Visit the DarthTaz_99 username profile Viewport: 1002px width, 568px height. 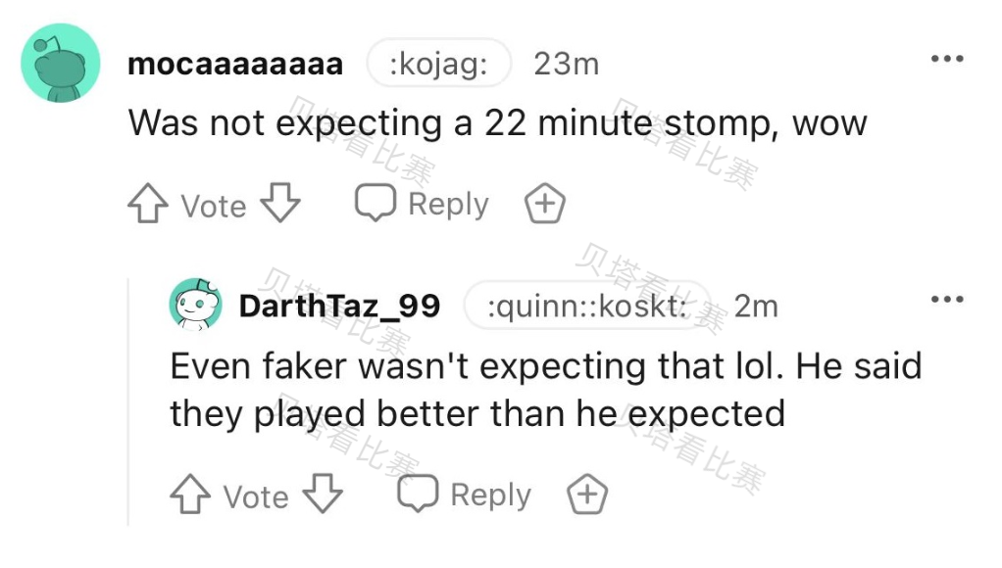[339, 306]
